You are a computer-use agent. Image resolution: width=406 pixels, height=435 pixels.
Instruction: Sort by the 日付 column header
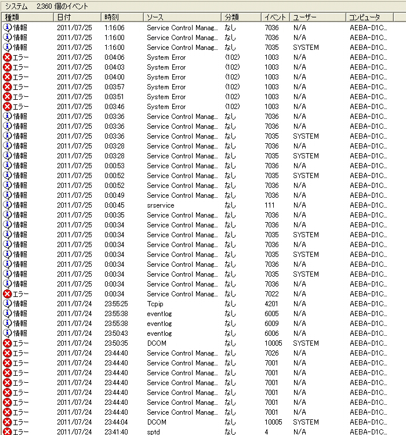click(x=77, y=17)
